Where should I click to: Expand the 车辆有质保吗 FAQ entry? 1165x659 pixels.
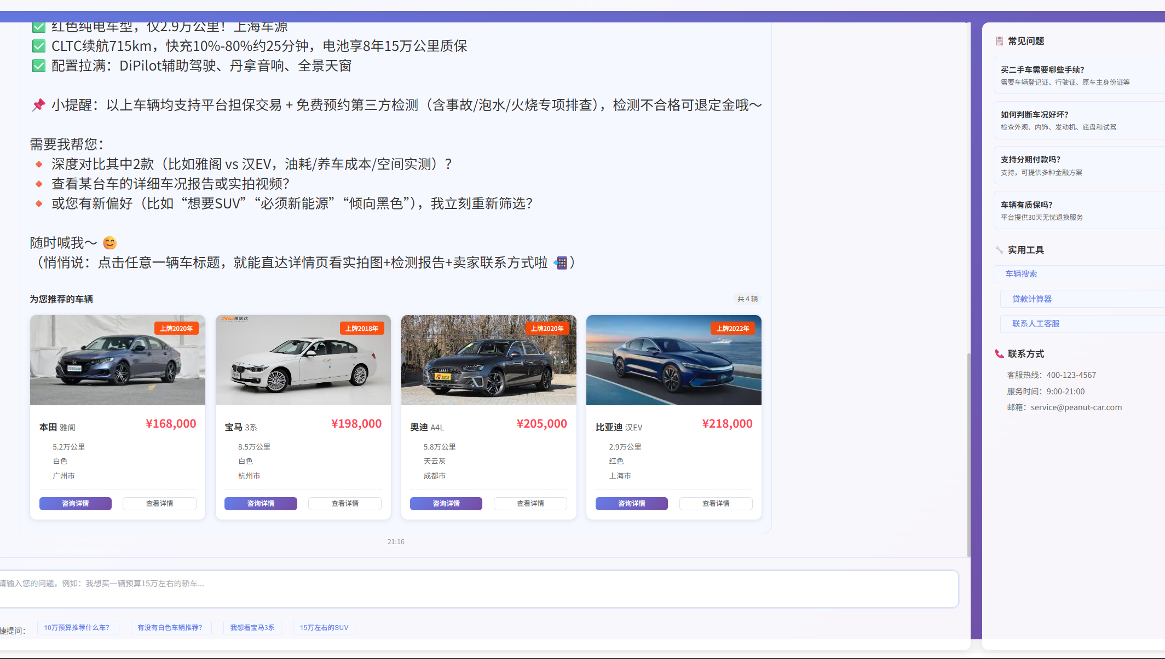click(x=1079, y=211)
